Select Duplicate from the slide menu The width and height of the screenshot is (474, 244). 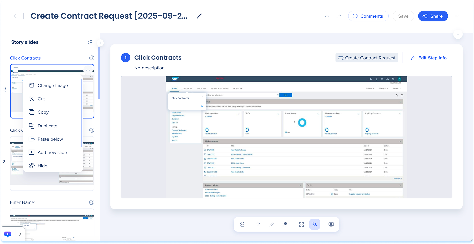pos(47,126)
